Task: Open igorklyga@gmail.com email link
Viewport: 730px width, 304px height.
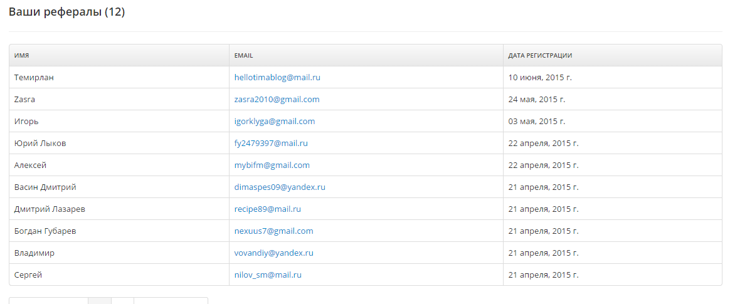Action: [275, 121]
